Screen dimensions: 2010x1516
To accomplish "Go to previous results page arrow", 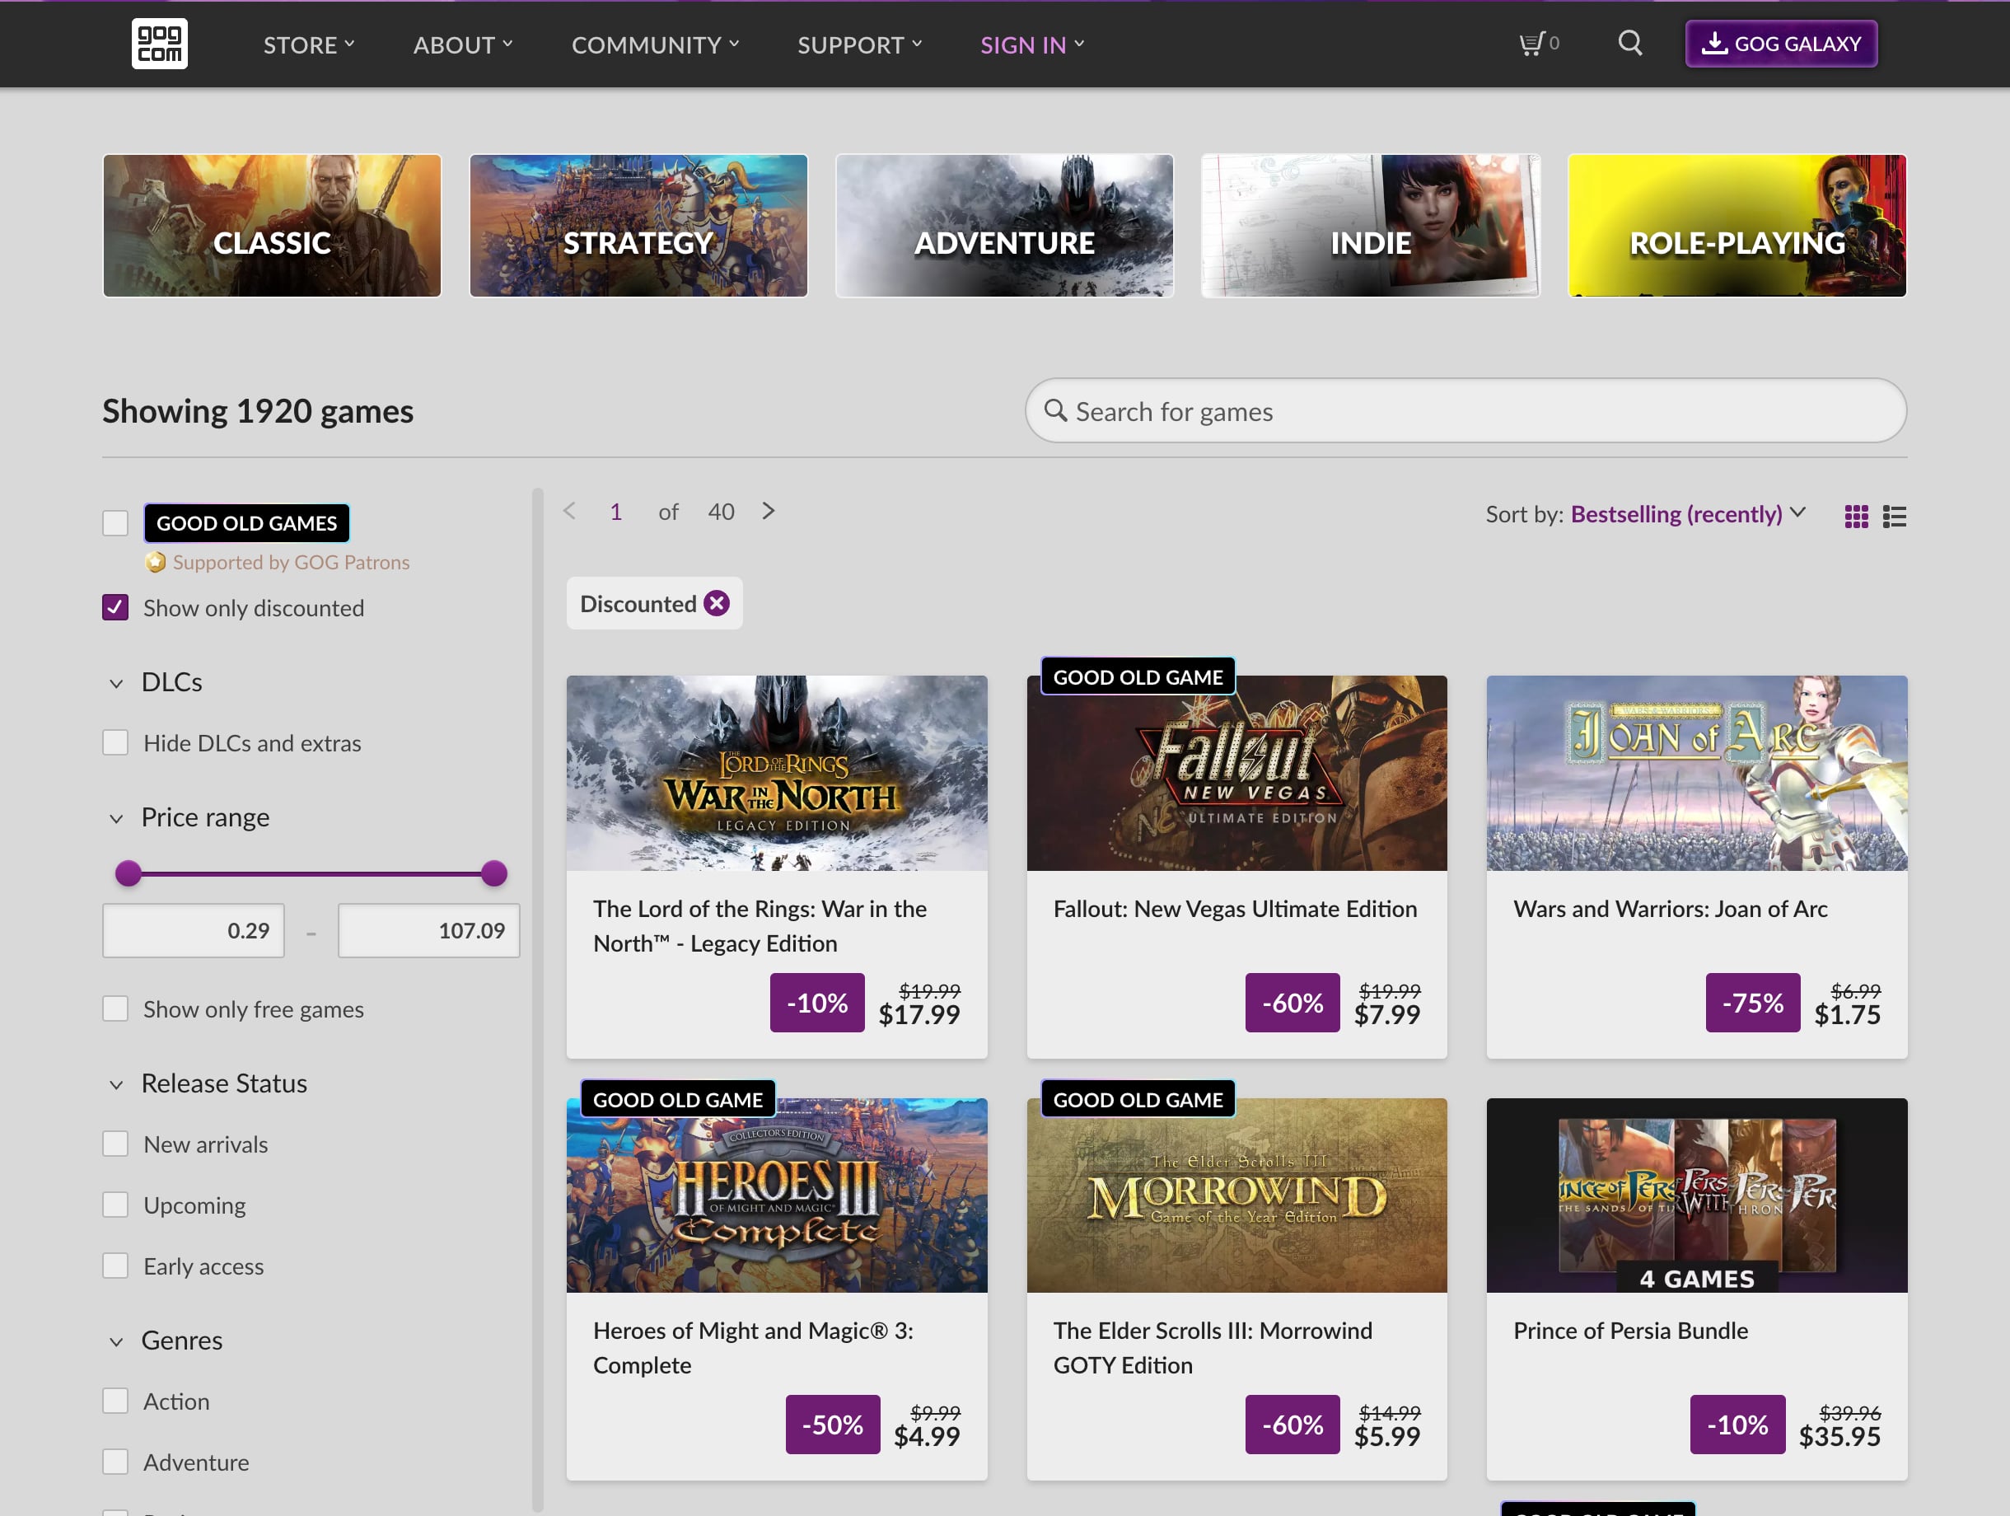I will coord(570,511).
